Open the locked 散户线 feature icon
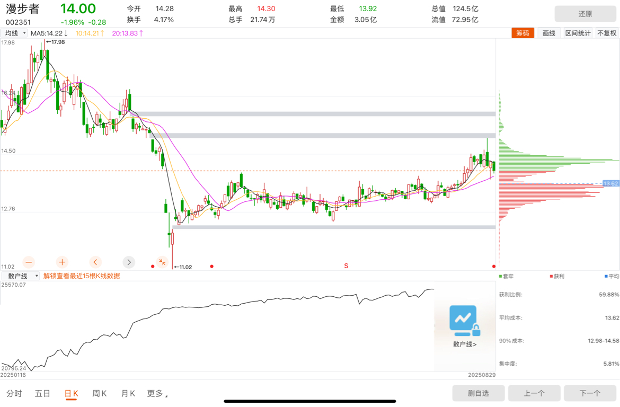Screen dimensions: 620x407 tap(465, 321)
